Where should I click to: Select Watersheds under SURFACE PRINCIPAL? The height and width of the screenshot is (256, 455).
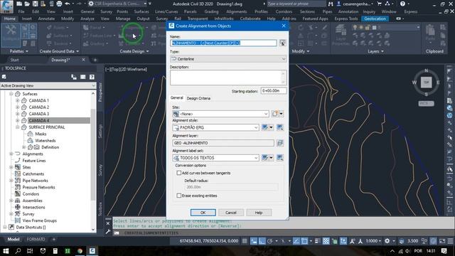point(45,141)
